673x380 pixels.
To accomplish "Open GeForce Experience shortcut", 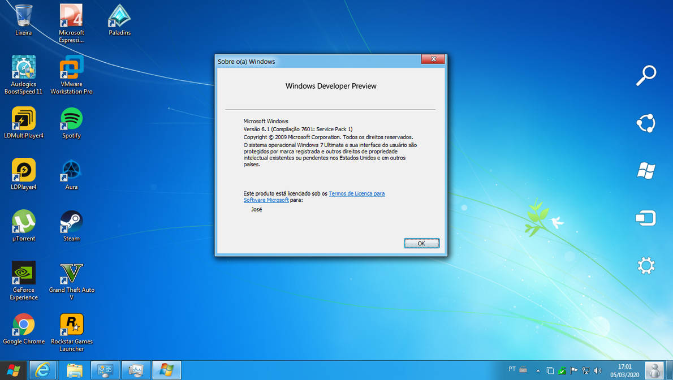I will (x=23, y=281).
